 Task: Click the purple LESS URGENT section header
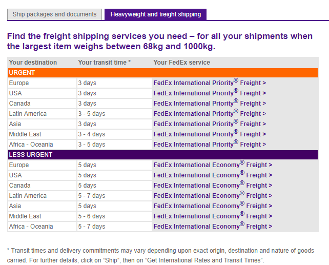pos(163,155)
